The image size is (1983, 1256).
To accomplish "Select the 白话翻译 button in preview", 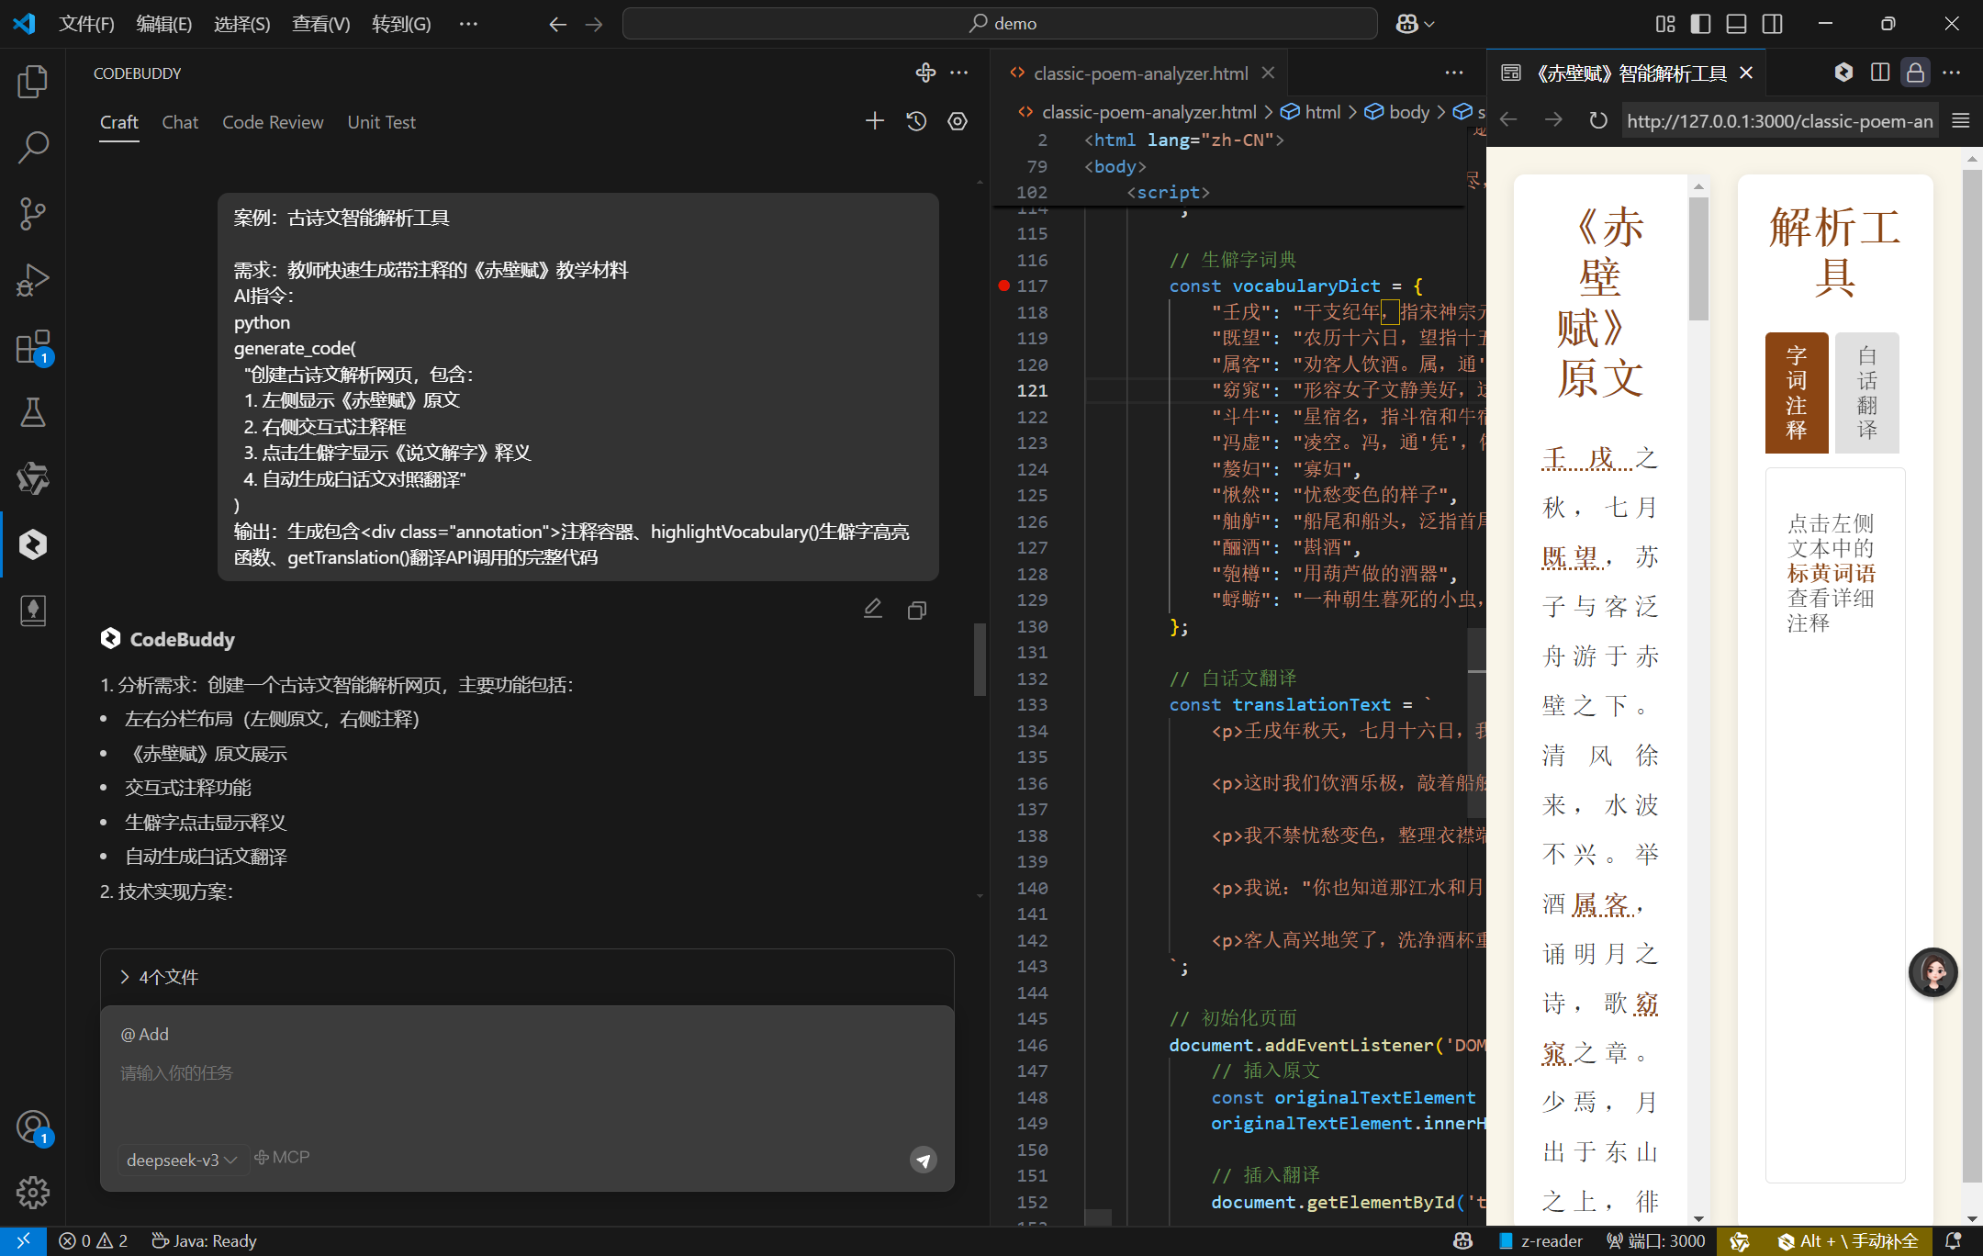I will [1866, 392].
